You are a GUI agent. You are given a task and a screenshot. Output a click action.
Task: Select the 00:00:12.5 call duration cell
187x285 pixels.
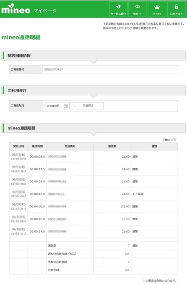37,169
